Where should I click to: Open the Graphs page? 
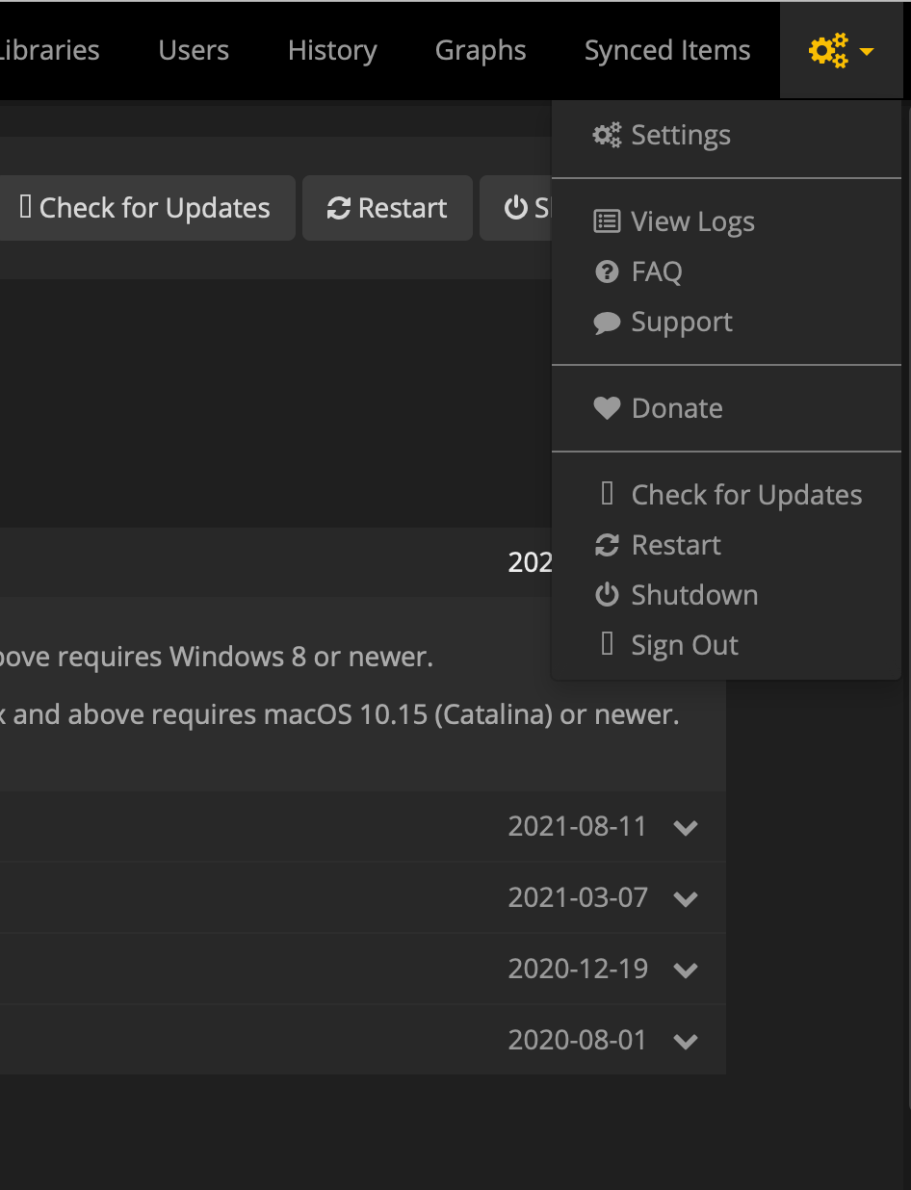pos(481,50)
